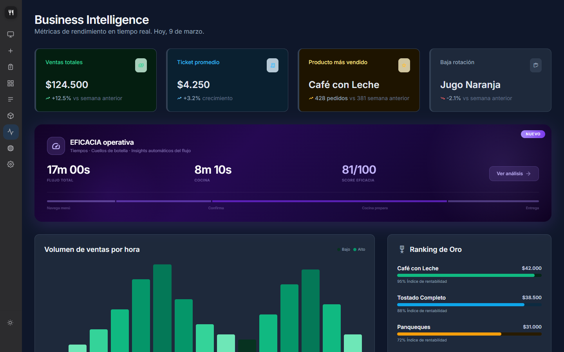The width and height of the screenshot is (564, 352).
Task: Click the trend arrow before +3.2% crecimiento
Action: (x=179, y=98)
